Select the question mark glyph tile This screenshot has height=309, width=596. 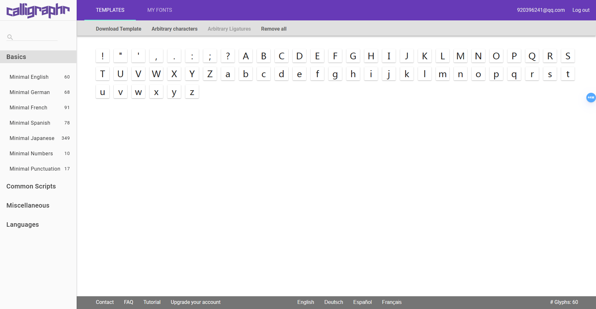228,56
